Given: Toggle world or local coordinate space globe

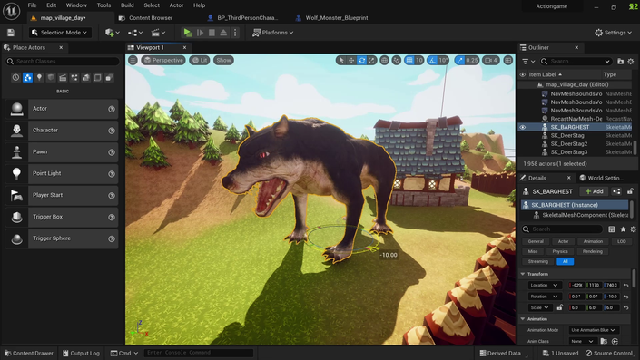Looking at the screenshot, I should 384,61.
